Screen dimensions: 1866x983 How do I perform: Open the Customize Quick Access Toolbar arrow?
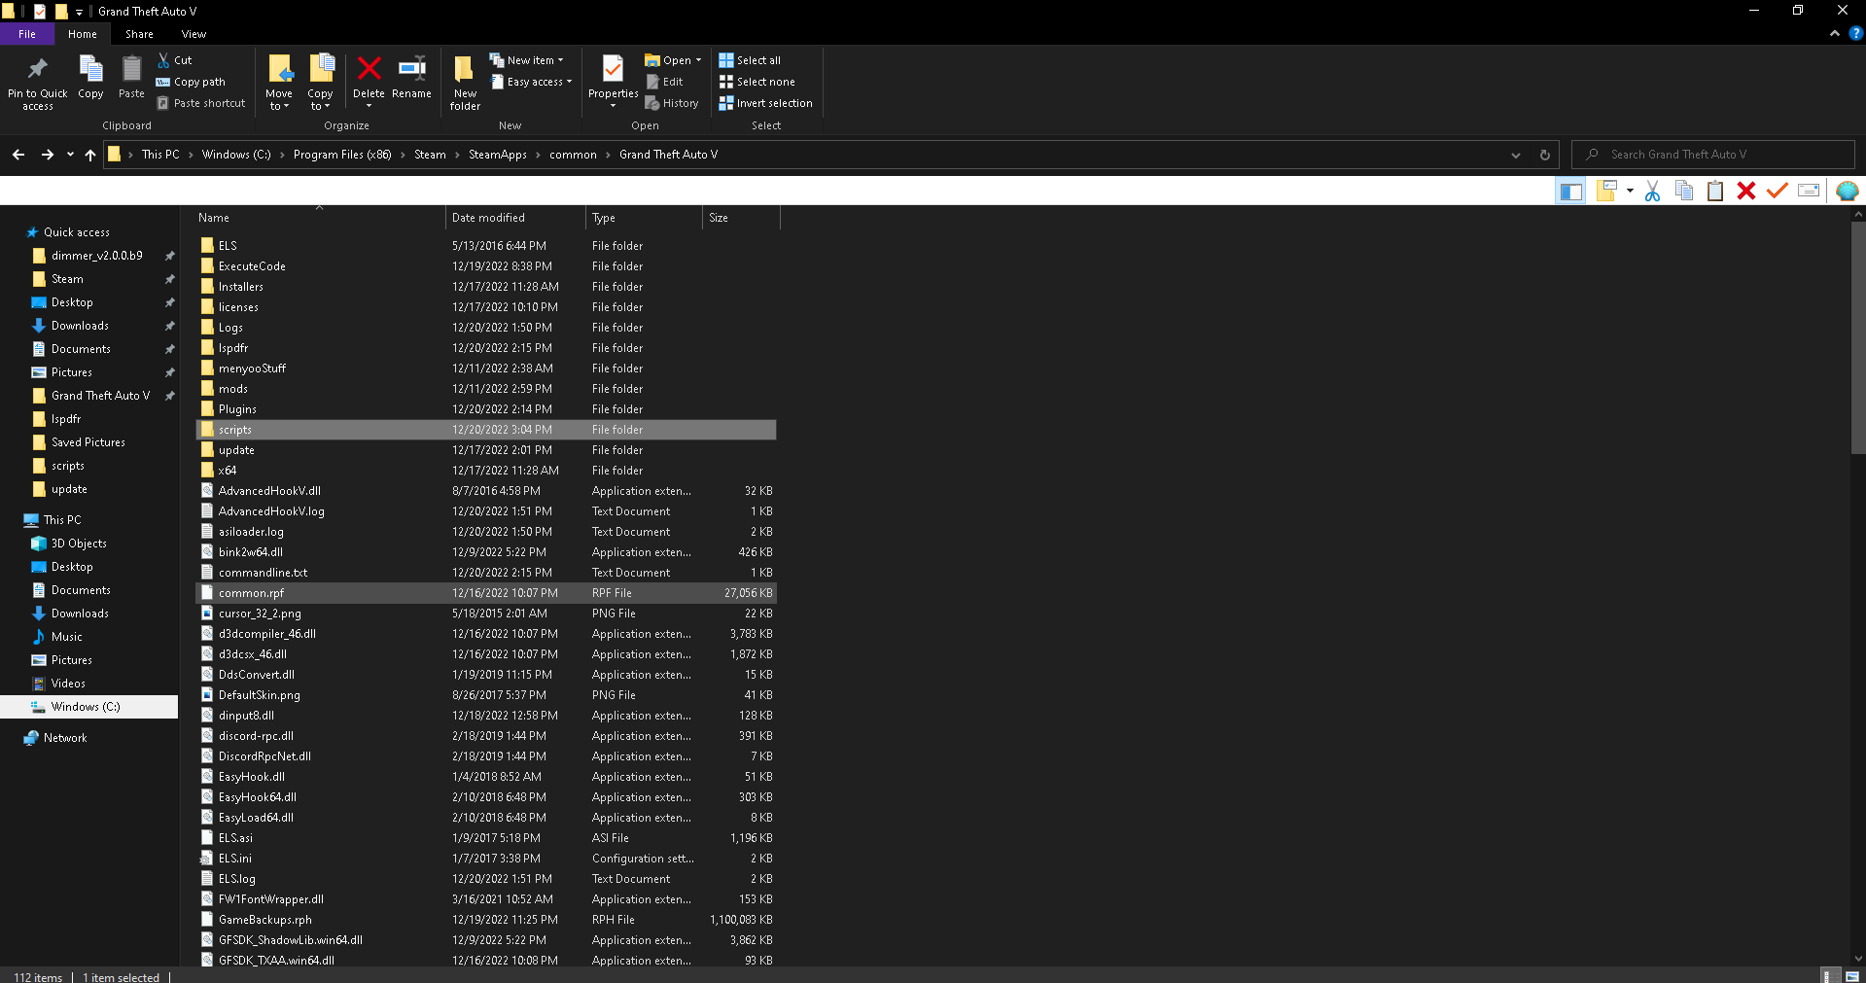pyautogui.click(x=80, y=13)
